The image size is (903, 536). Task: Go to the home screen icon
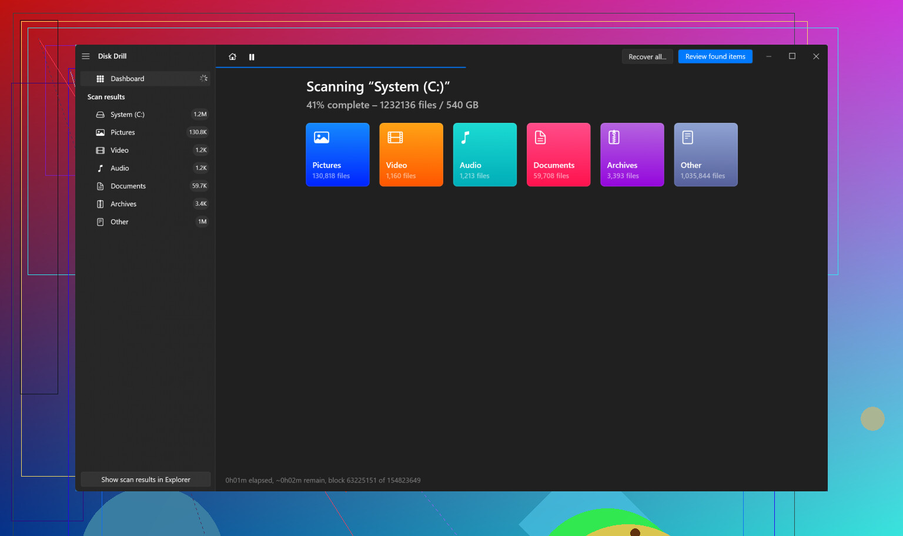pos(232,57)
